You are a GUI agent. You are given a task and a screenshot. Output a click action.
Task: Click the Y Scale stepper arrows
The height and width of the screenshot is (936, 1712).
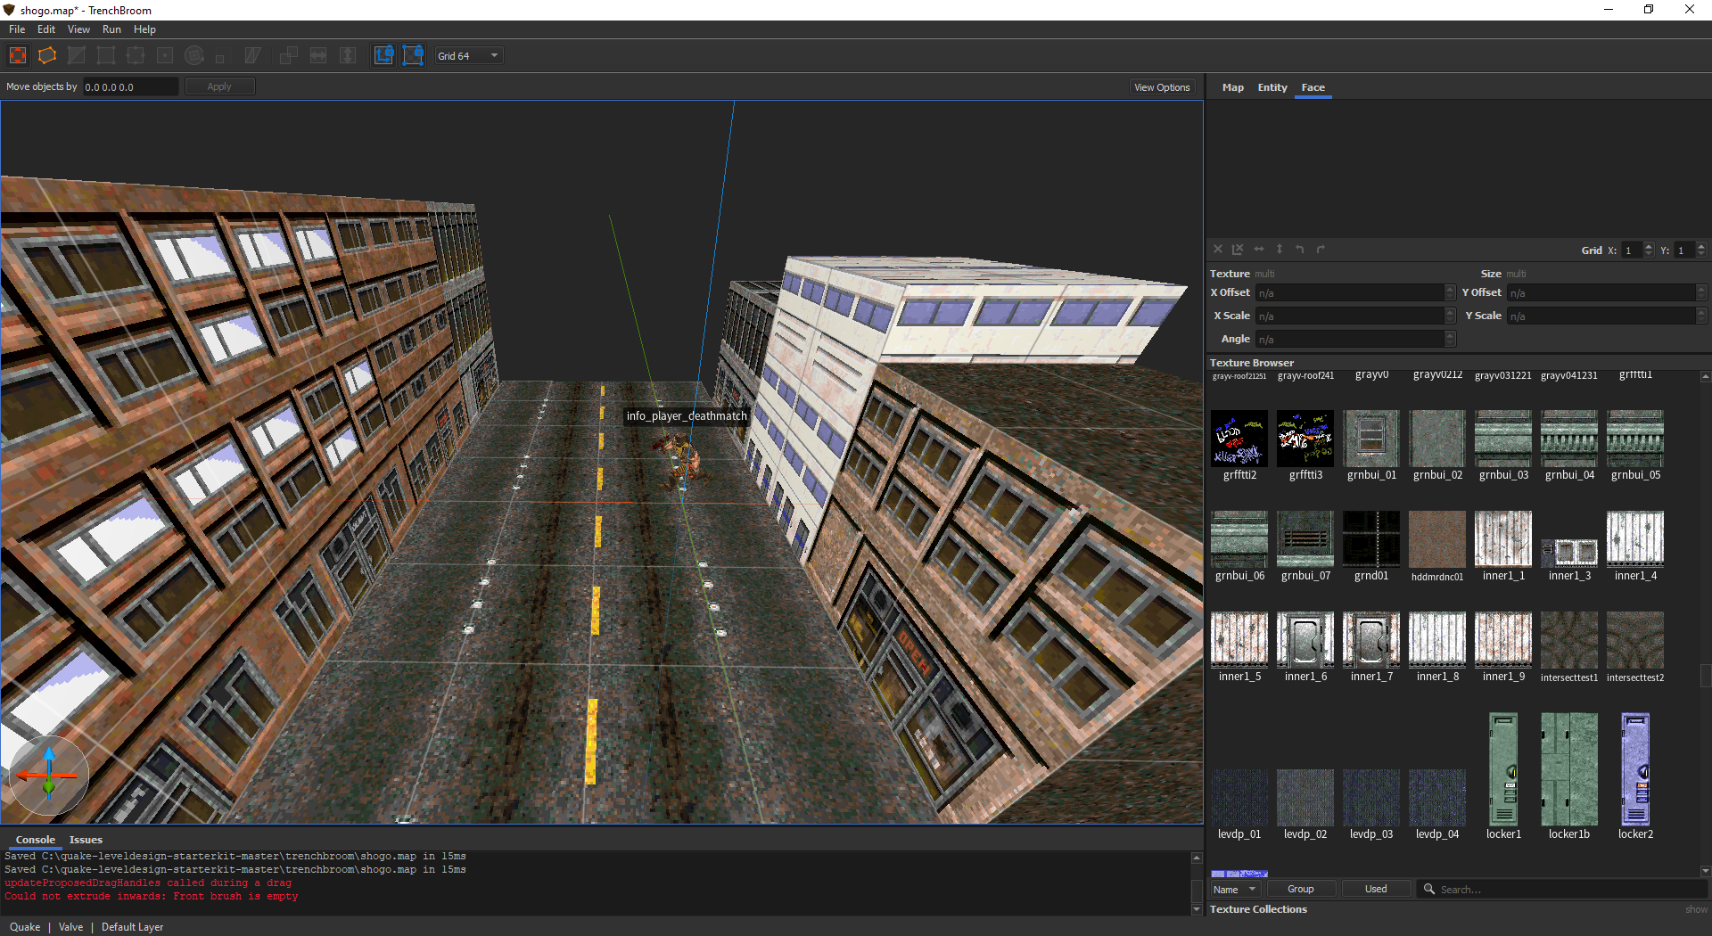1701,316
